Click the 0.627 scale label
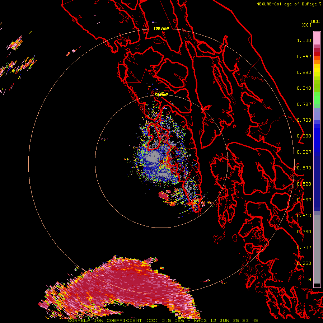 pos(304,152)
